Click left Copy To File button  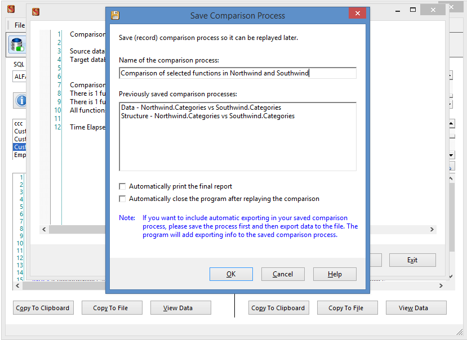[x=112, y=308]
